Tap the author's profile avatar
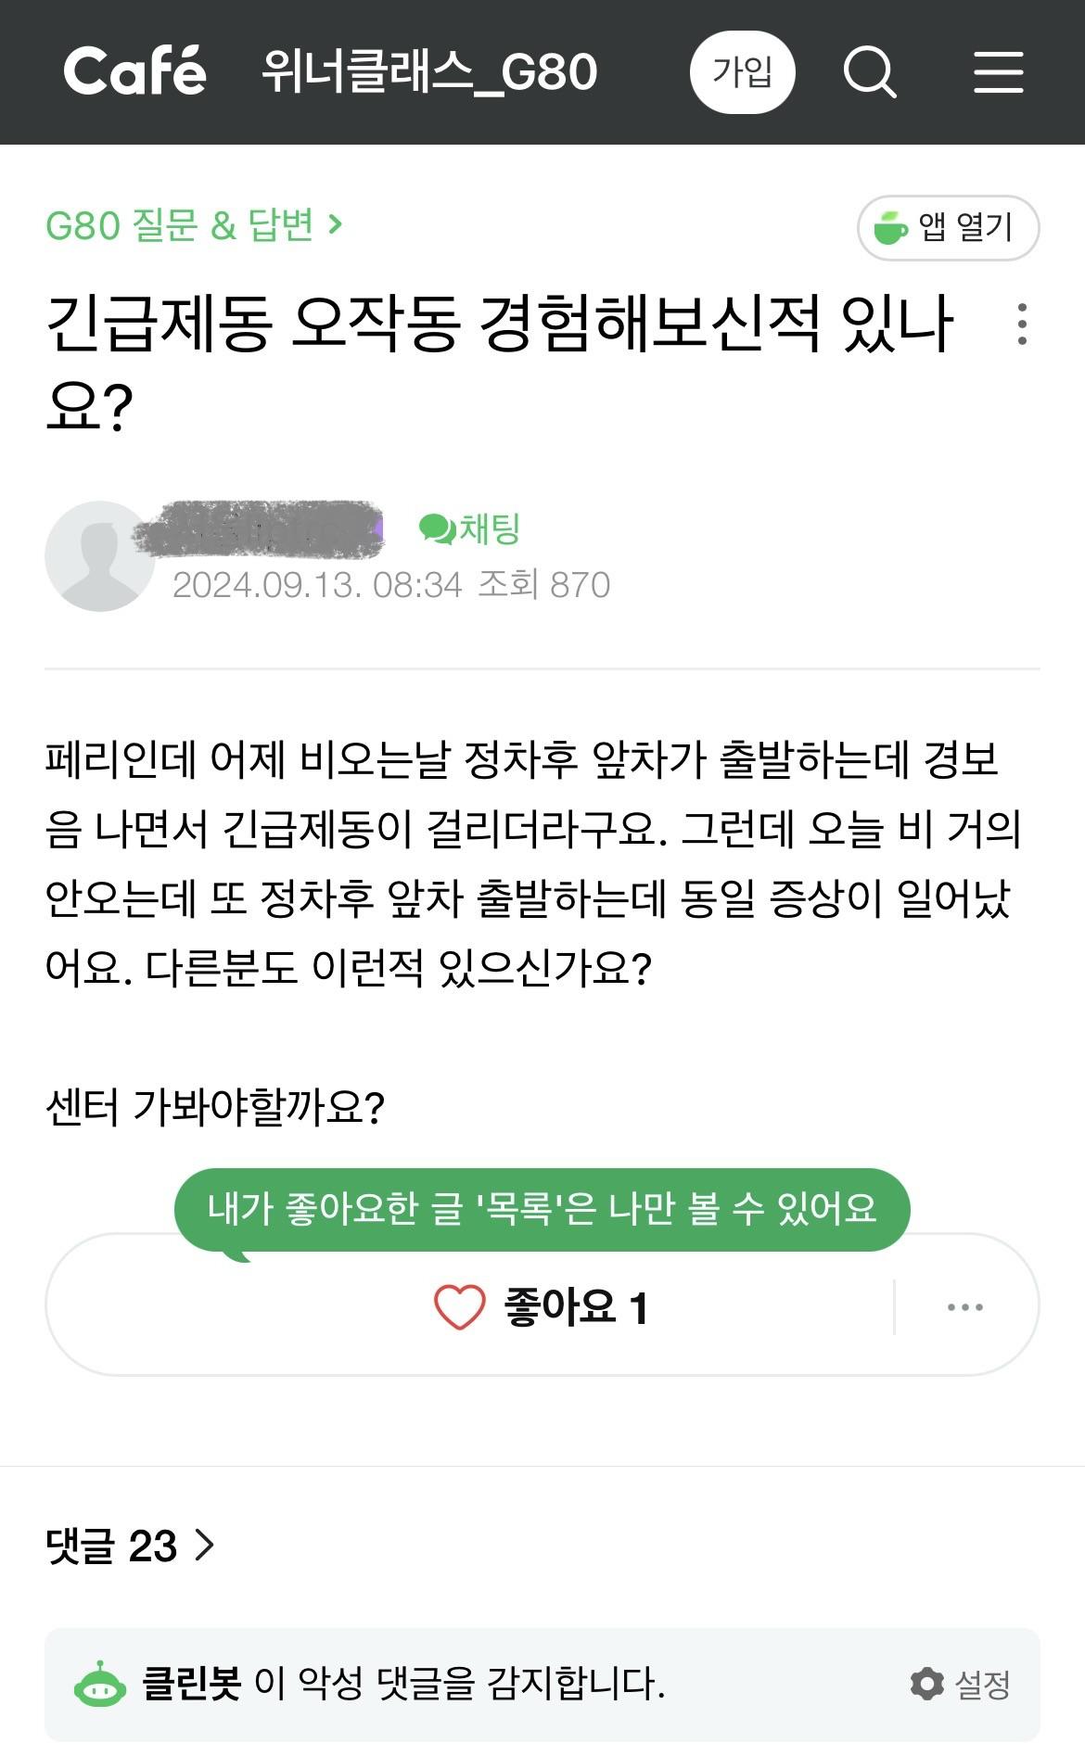 click(x=99, y=556)
